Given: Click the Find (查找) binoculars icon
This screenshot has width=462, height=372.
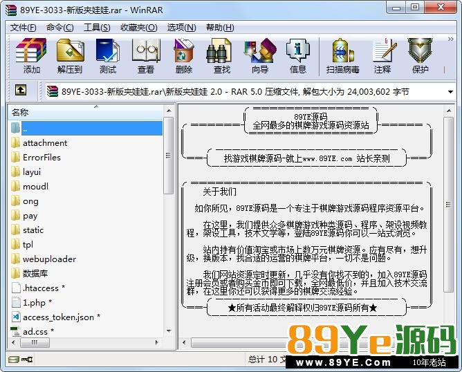Looking at the screenshot, I should pos(219,50).
